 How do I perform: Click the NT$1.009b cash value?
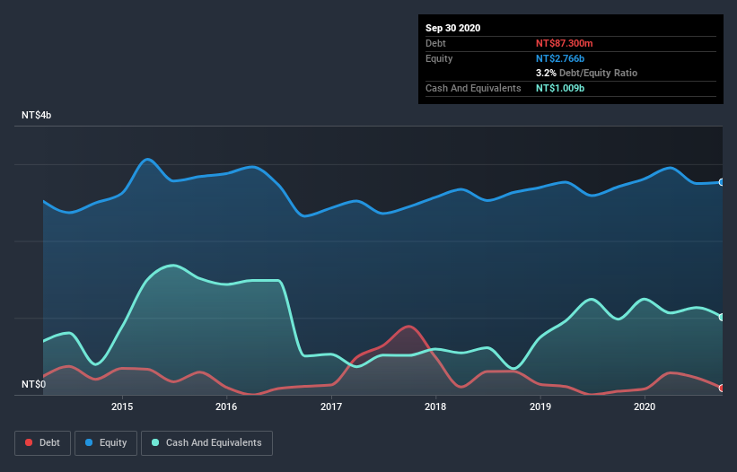[560, 88]
